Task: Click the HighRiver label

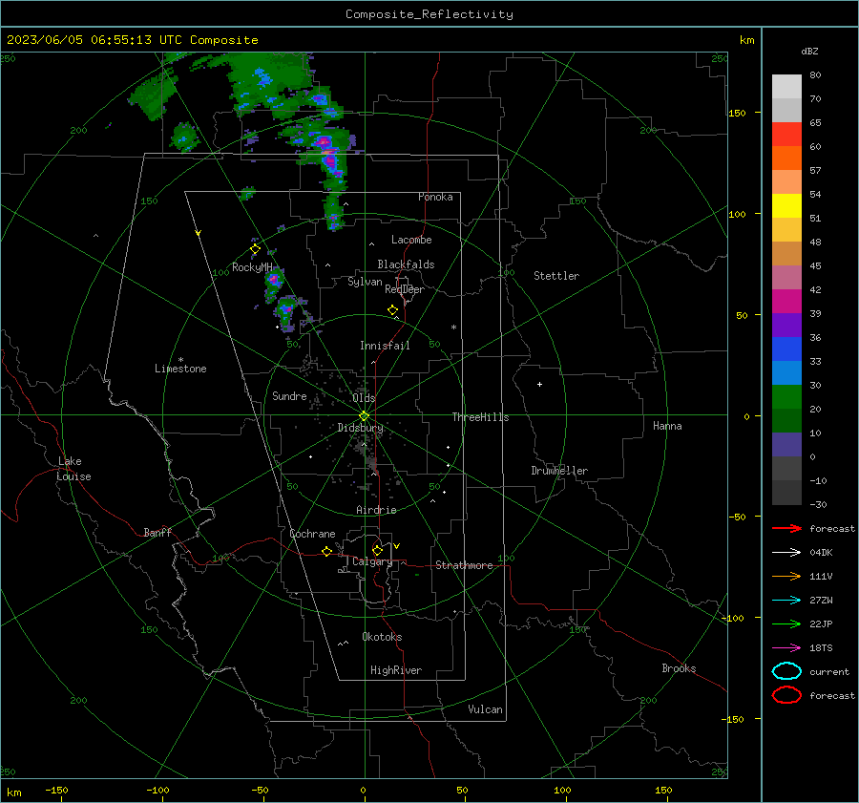Action: (x=396, y=670)
